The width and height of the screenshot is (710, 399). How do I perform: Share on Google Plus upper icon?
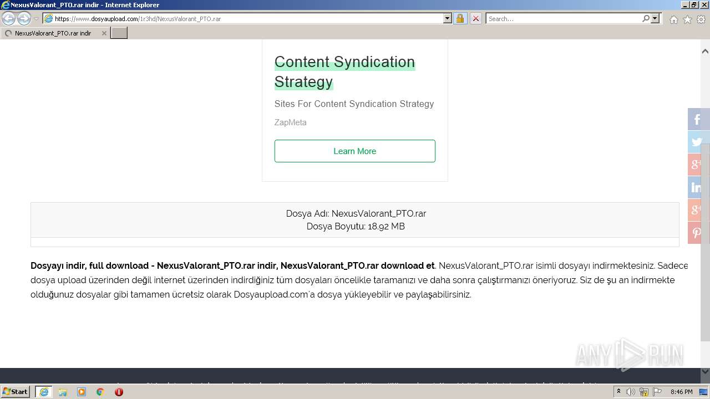click(698, 165)
